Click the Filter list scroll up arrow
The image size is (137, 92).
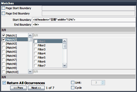(x=65, y=41)
